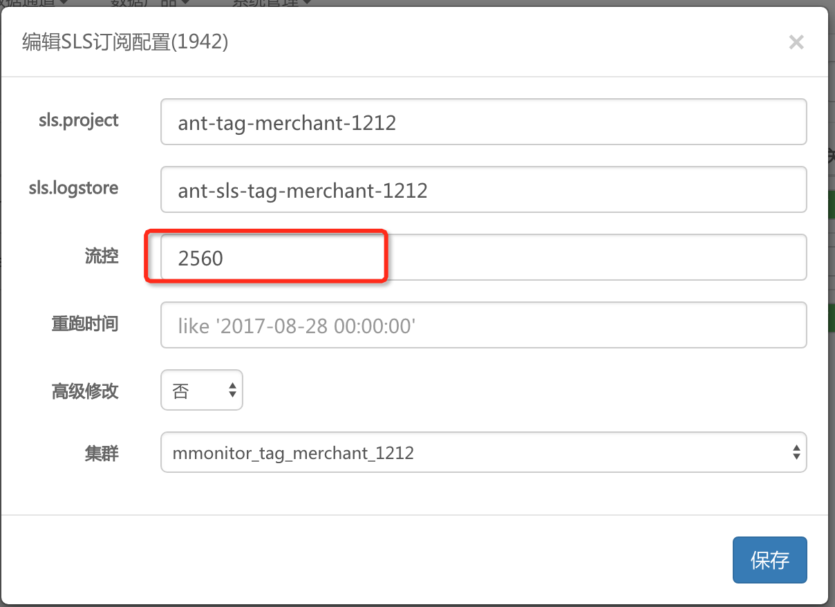Click the 高级修改 label
This screenshot has height=607, width=835.
click(x=85, y=391)
